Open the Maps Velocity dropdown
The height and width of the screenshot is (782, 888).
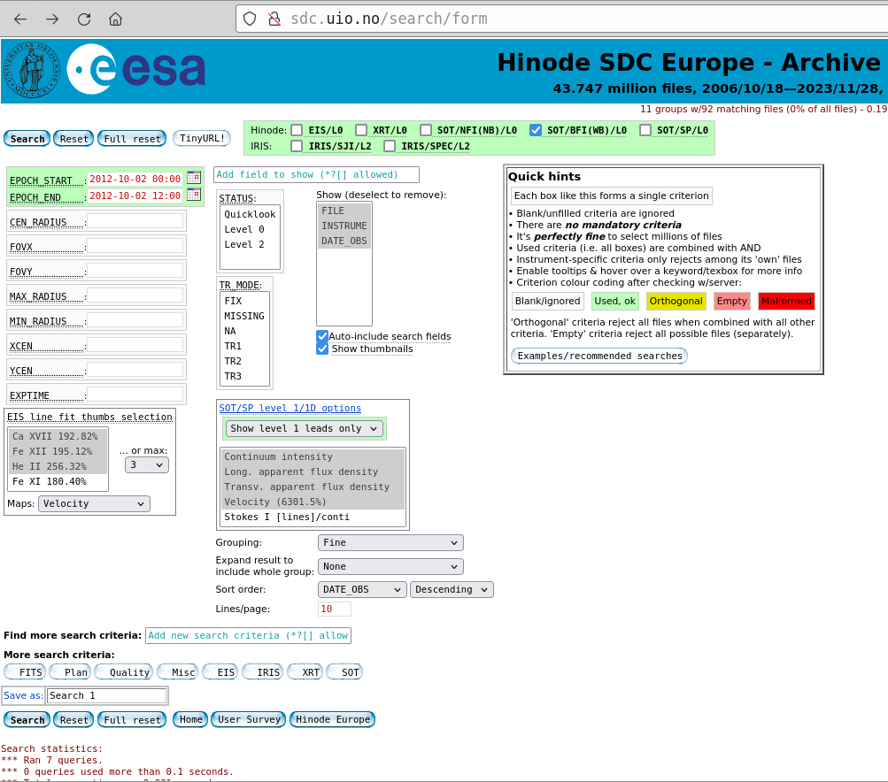click(x=94, y=503)
